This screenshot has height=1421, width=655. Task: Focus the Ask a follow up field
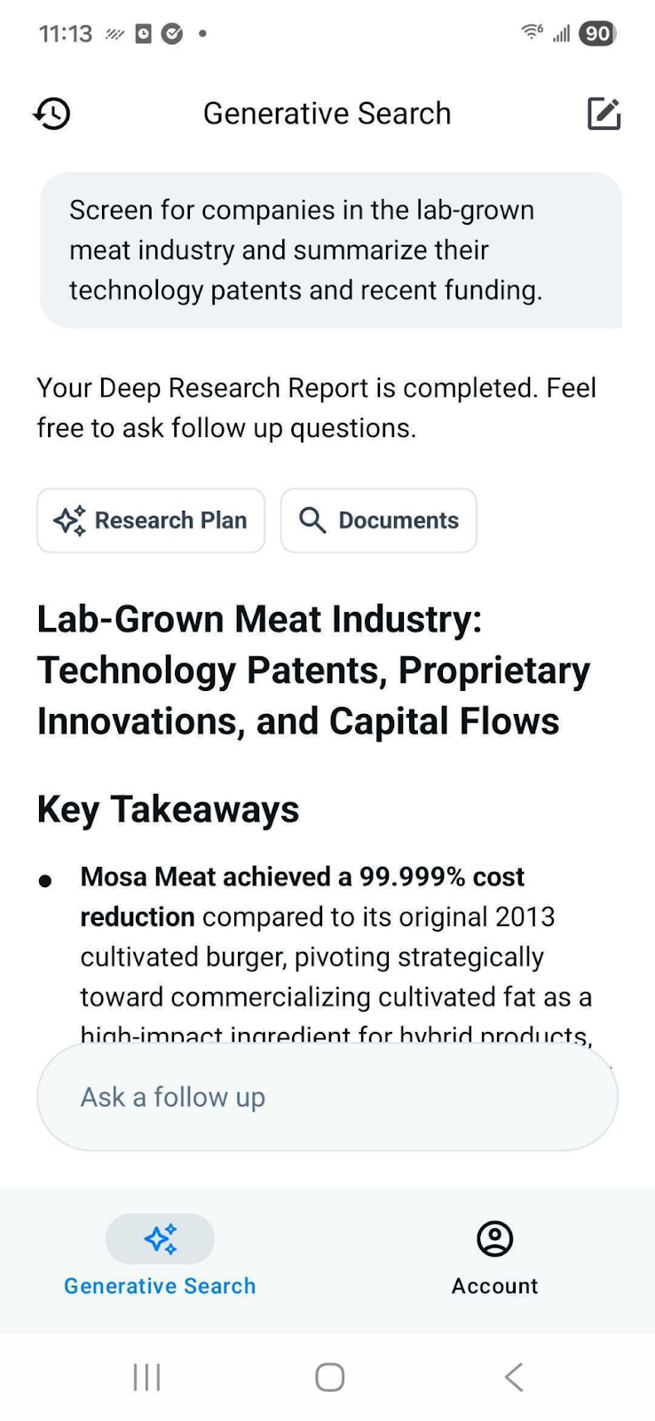coord(327,1098)
